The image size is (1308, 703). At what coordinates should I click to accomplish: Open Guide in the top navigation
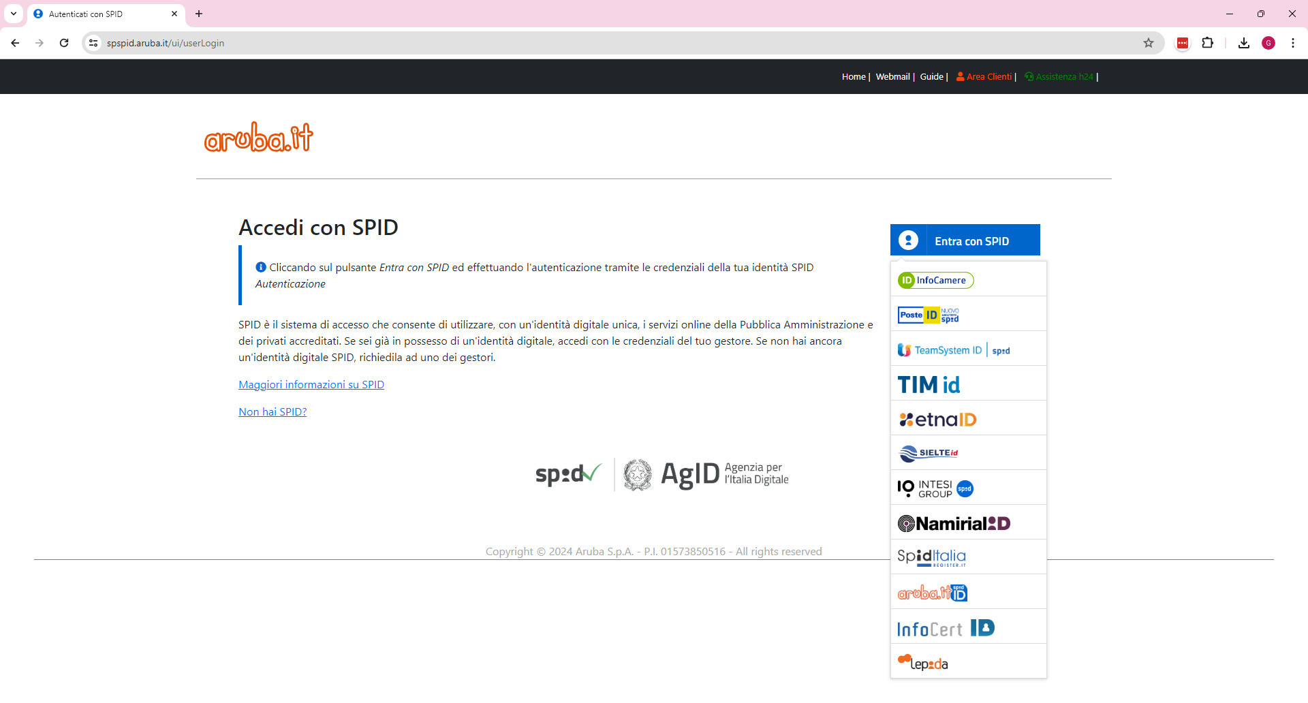(x=931, y=77)
